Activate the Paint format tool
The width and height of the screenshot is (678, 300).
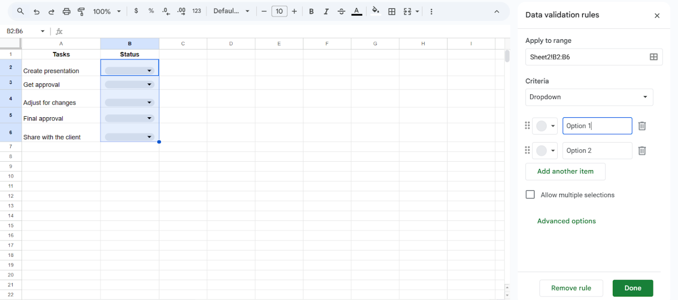click(81, 11)
